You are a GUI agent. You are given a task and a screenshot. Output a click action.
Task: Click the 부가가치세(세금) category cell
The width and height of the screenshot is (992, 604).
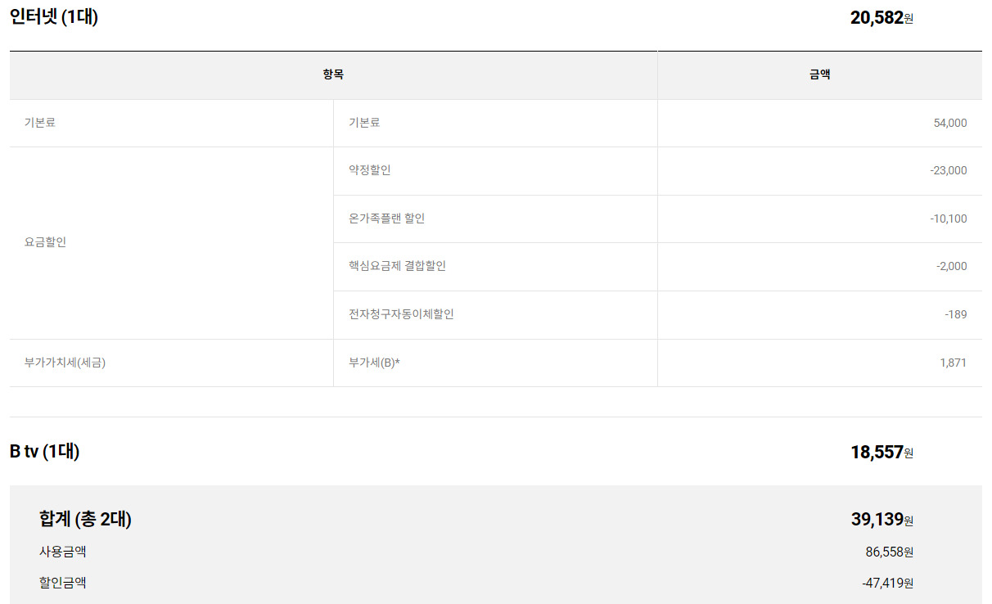click(65, 363)
